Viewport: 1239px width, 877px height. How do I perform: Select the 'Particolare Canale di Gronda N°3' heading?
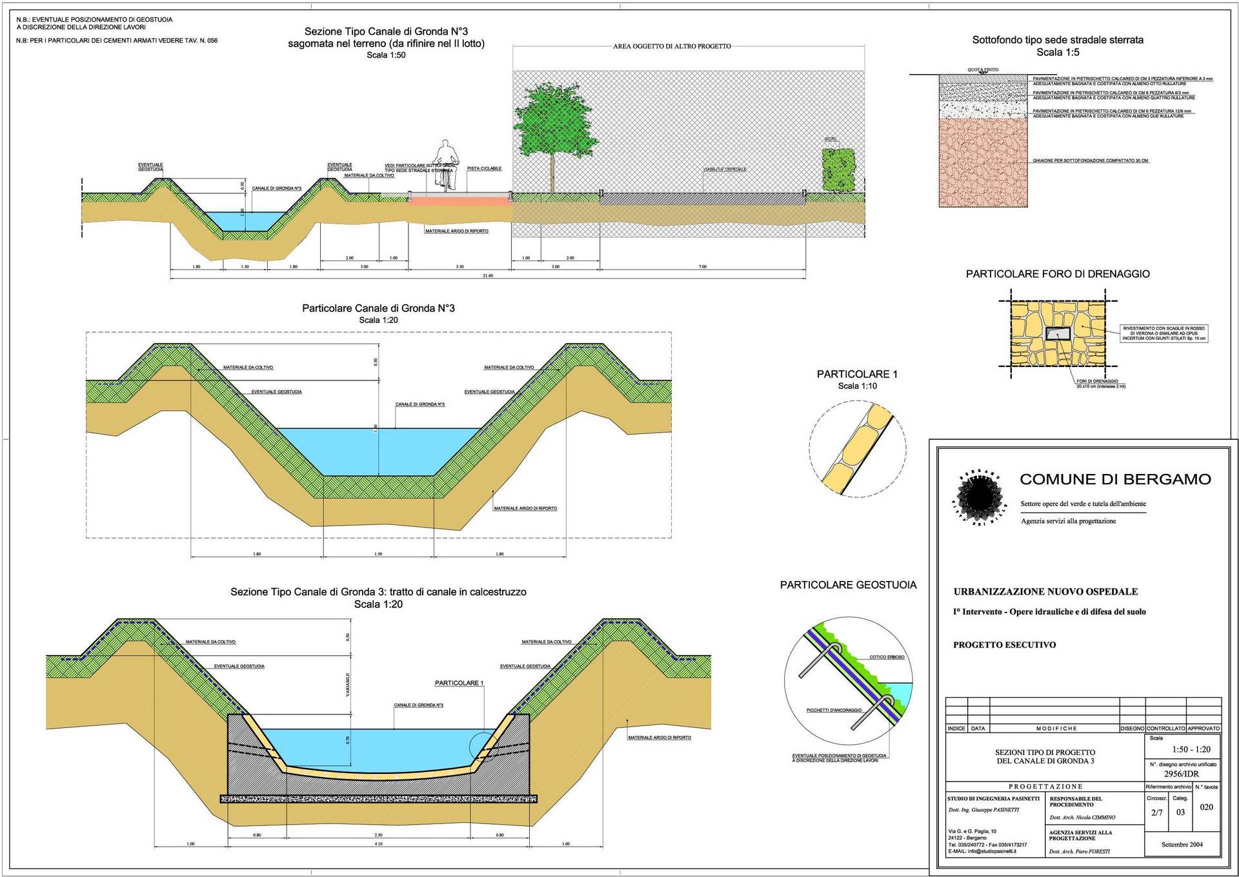[x=378, y=308]
